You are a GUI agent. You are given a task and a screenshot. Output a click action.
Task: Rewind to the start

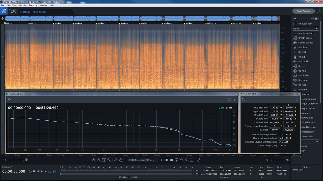pos(38,171)
